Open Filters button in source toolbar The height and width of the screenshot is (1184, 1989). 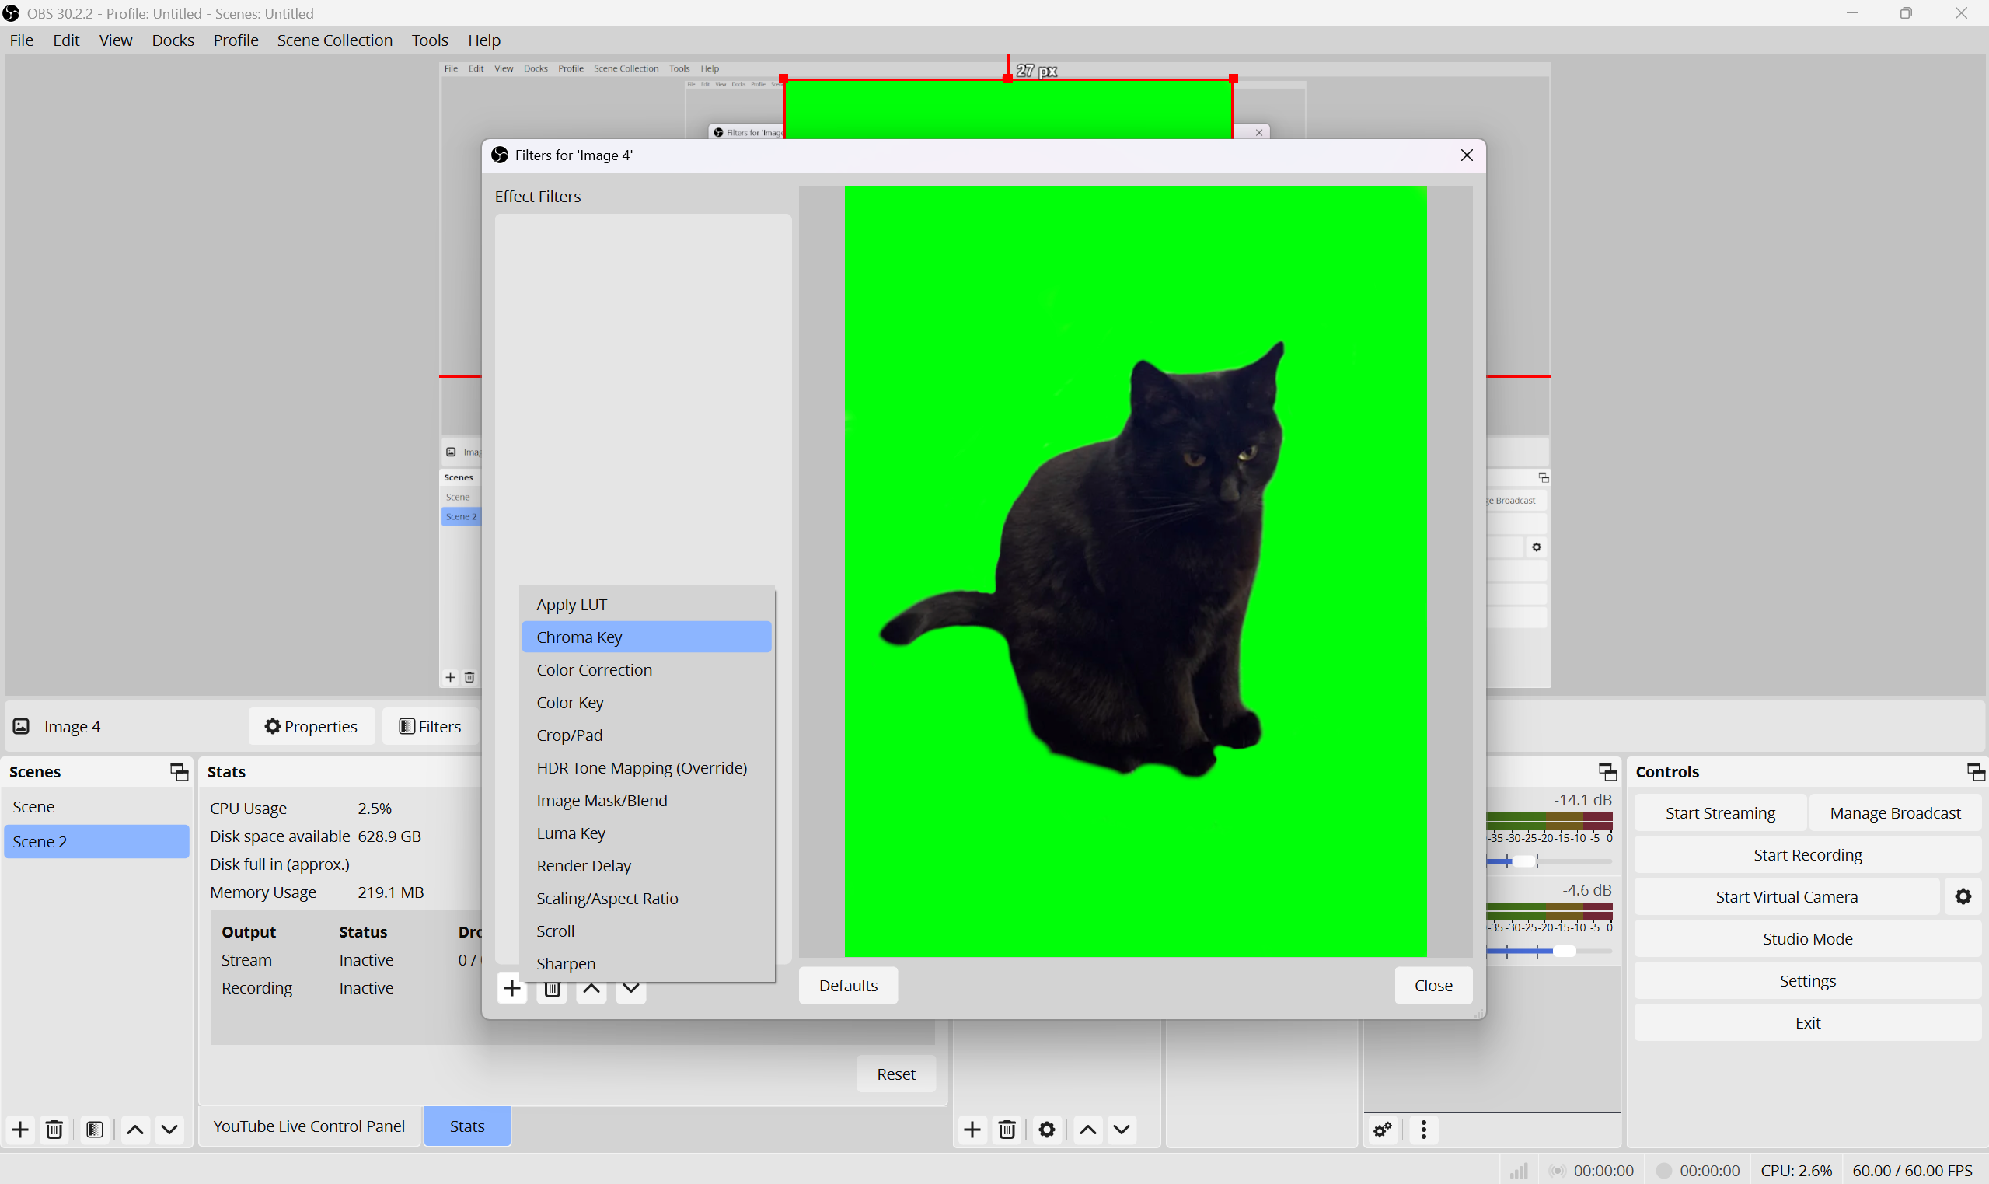coord(431,727)
